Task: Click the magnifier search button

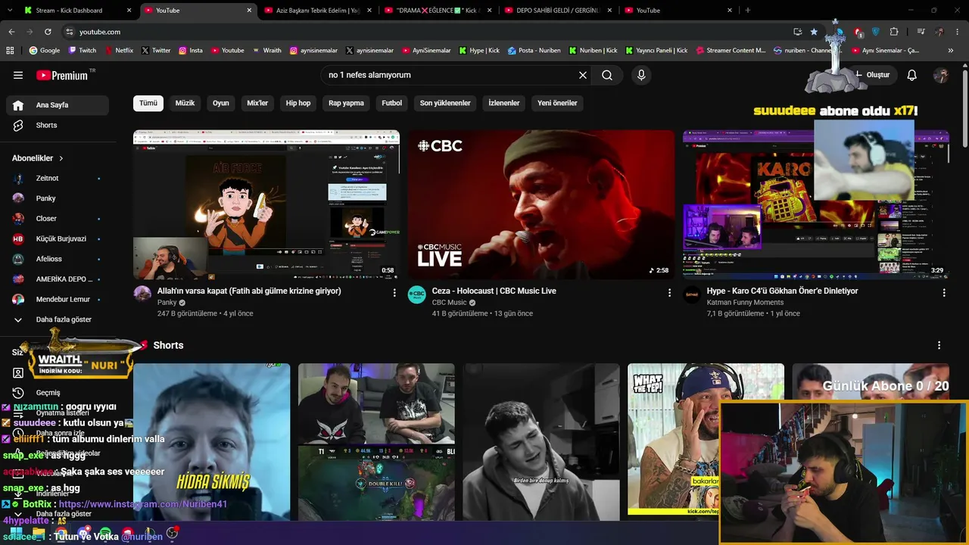Action: [607, 75]
